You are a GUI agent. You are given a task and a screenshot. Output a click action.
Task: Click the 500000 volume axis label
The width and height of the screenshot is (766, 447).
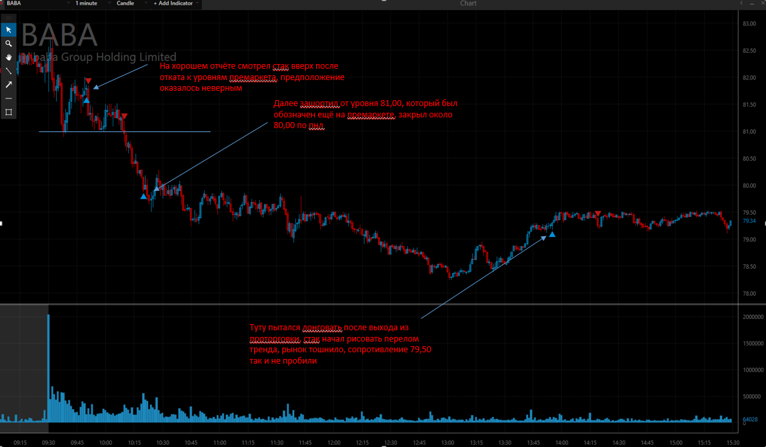pyautogui.click(x=752, y=396)
